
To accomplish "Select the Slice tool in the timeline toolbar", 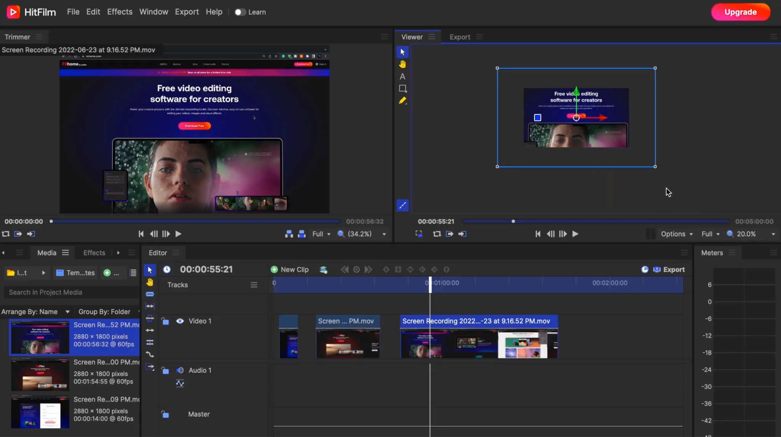I will point(150,294).
